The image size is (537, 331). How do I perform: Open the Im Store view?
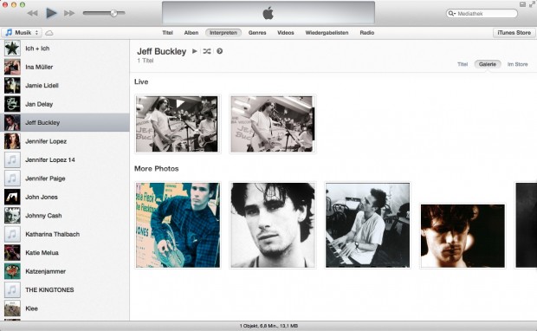(517, 64)
